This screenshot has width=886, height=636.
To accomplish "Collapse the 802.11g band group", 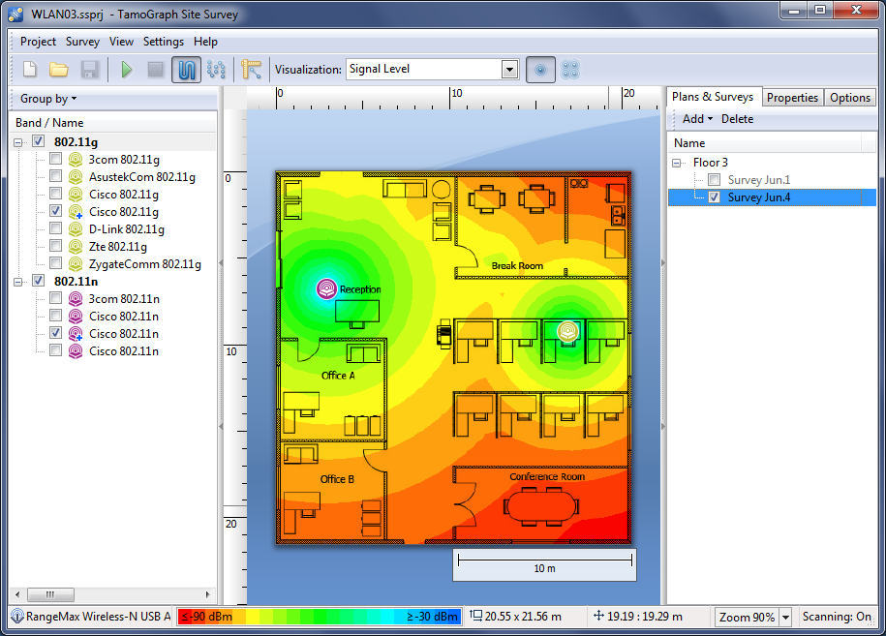I will tap(18, 142).
